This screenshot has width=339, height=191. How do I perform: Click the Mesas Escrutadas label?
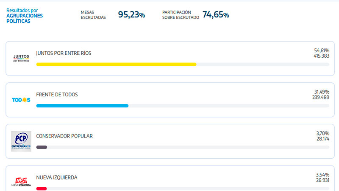(93, 15)
